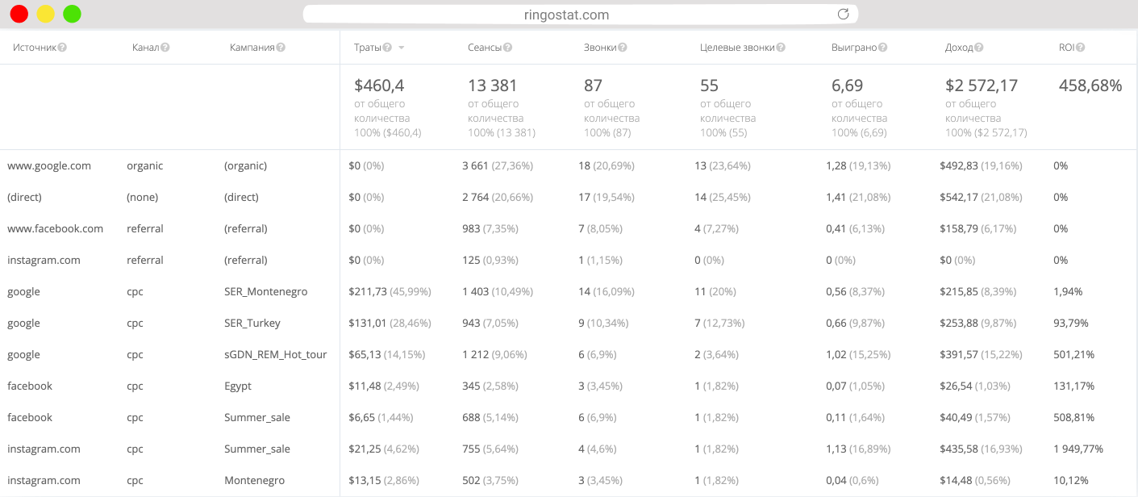Click help icon beside Доход header
The image size is (1138, 497).
point(979,48)
